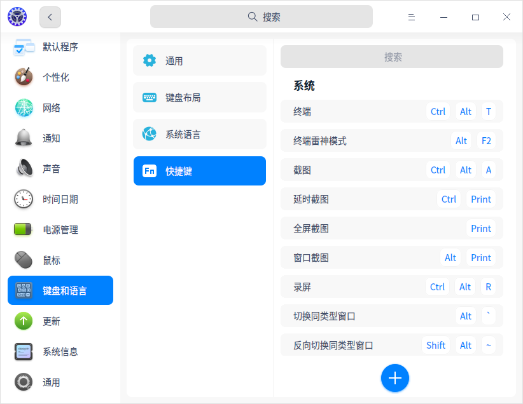
Task: Click the Control Center gear logo icon
Action: pos(17,17)
